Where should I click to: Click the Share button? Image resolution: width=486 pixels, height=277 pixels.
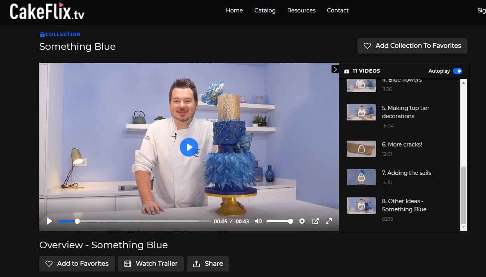[208, 264]
